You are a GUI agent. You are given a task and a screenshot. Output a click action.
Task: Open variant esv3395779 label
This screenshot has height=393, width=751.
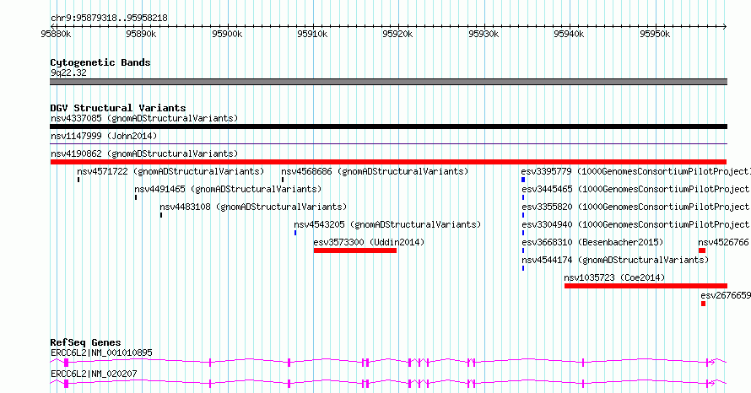(636, 171)
